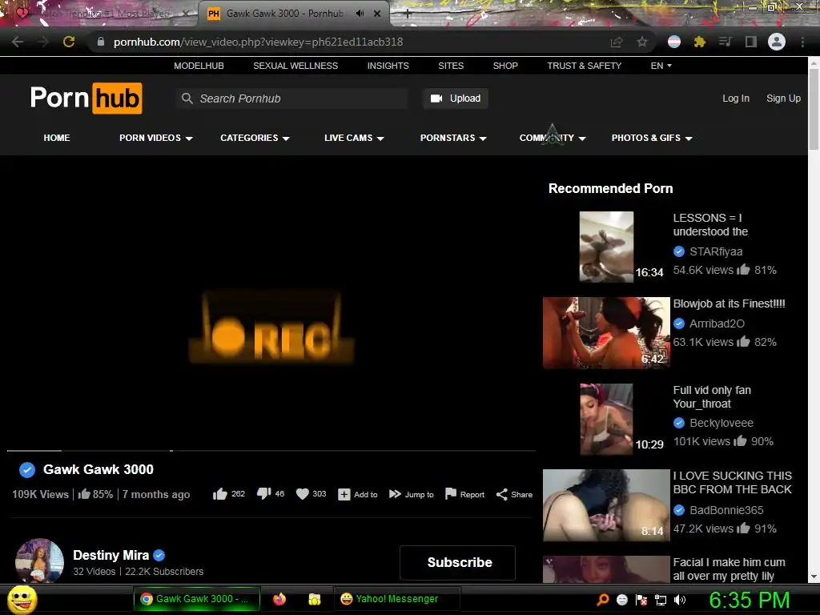Open the Chrome three-dot menu
This screenshot has width=820, height=615.
pos(802,42)
